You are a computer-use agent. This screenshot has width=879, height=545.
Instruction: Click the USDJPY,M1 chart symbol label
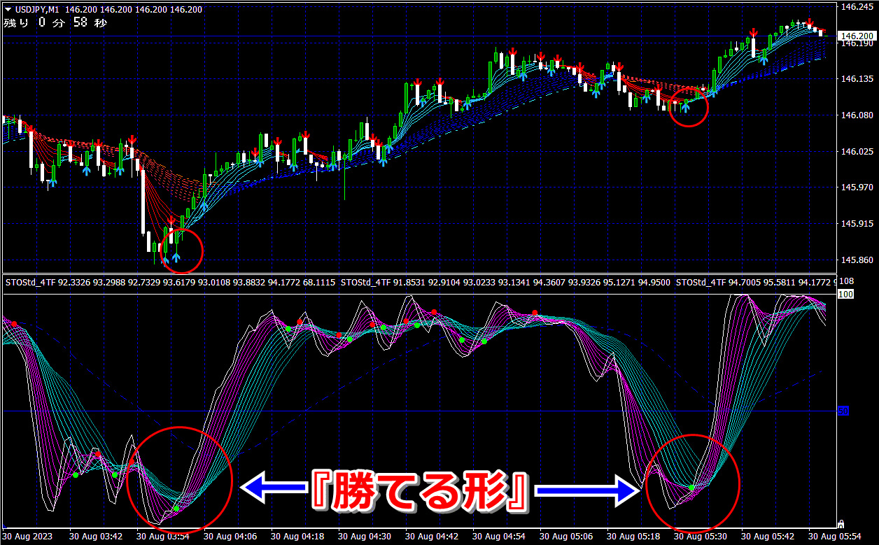pyautogui.click(x=37, y=9)
